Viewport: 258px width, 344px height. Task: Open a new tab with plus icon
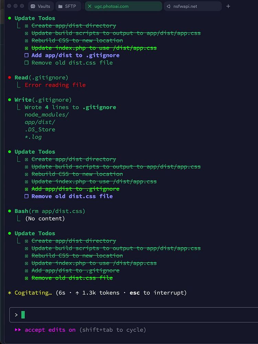pyautogui.click(x=228, y=6)
